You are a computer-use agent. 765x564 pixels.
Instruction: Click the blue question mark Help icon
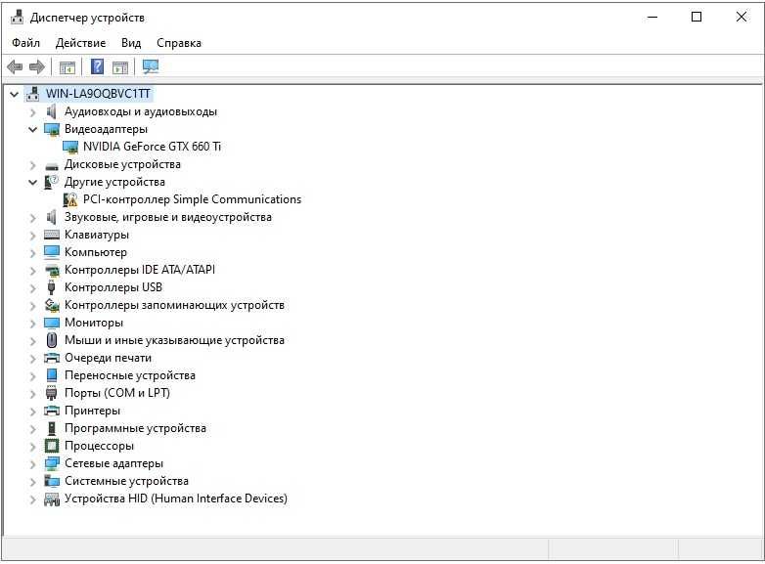97,66
